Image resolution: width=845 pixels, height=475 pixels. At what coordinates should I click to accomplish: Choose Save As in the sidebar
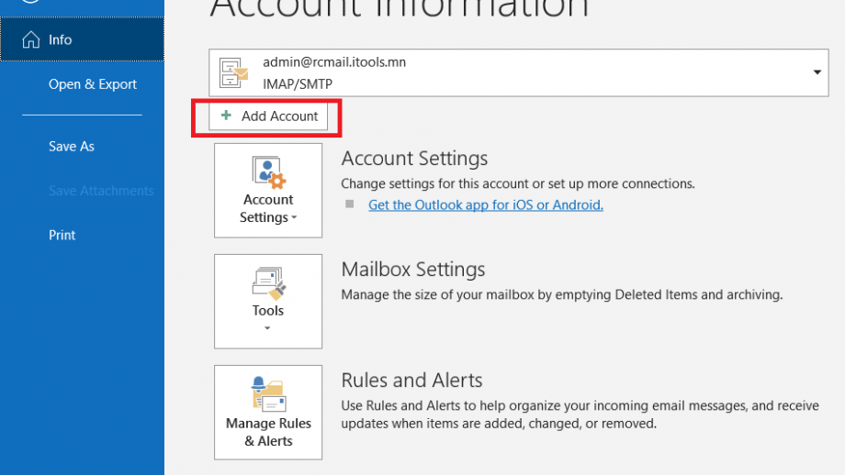tap(71, 147)
